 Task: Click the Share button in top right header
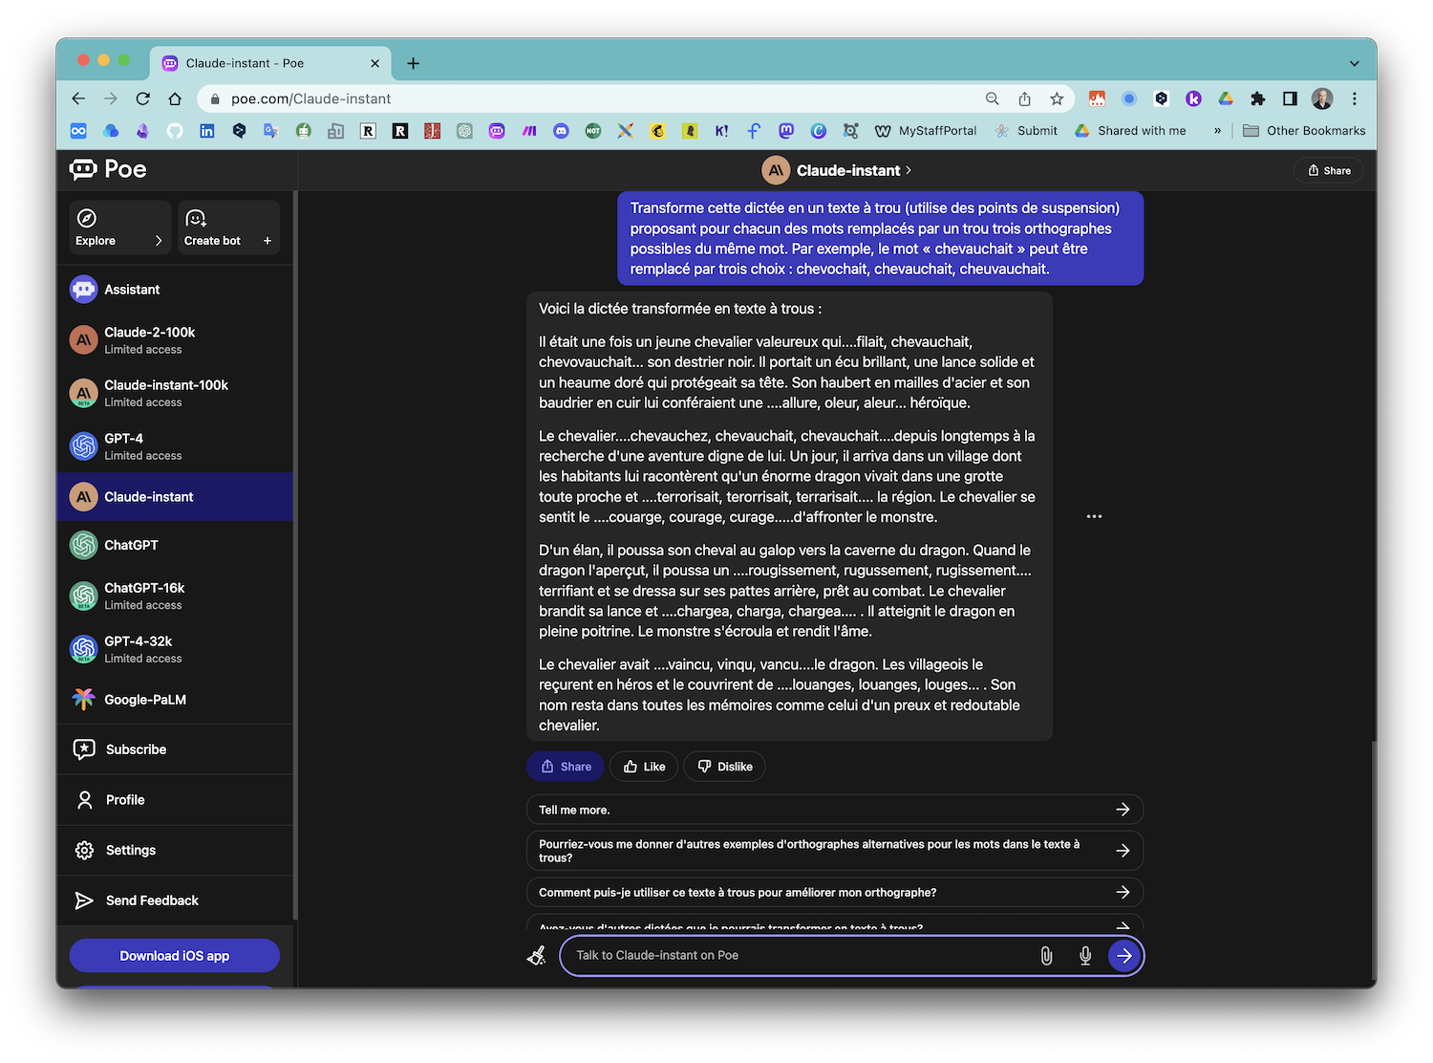[1329, 170]
